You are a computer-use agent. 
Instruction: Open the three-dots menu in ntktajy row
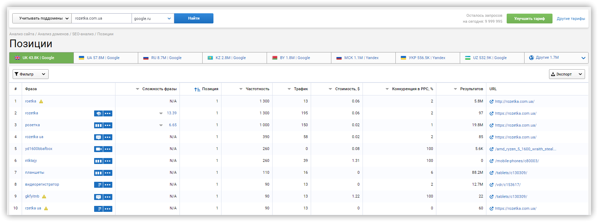pyautogui.click(x=108, y=161)
